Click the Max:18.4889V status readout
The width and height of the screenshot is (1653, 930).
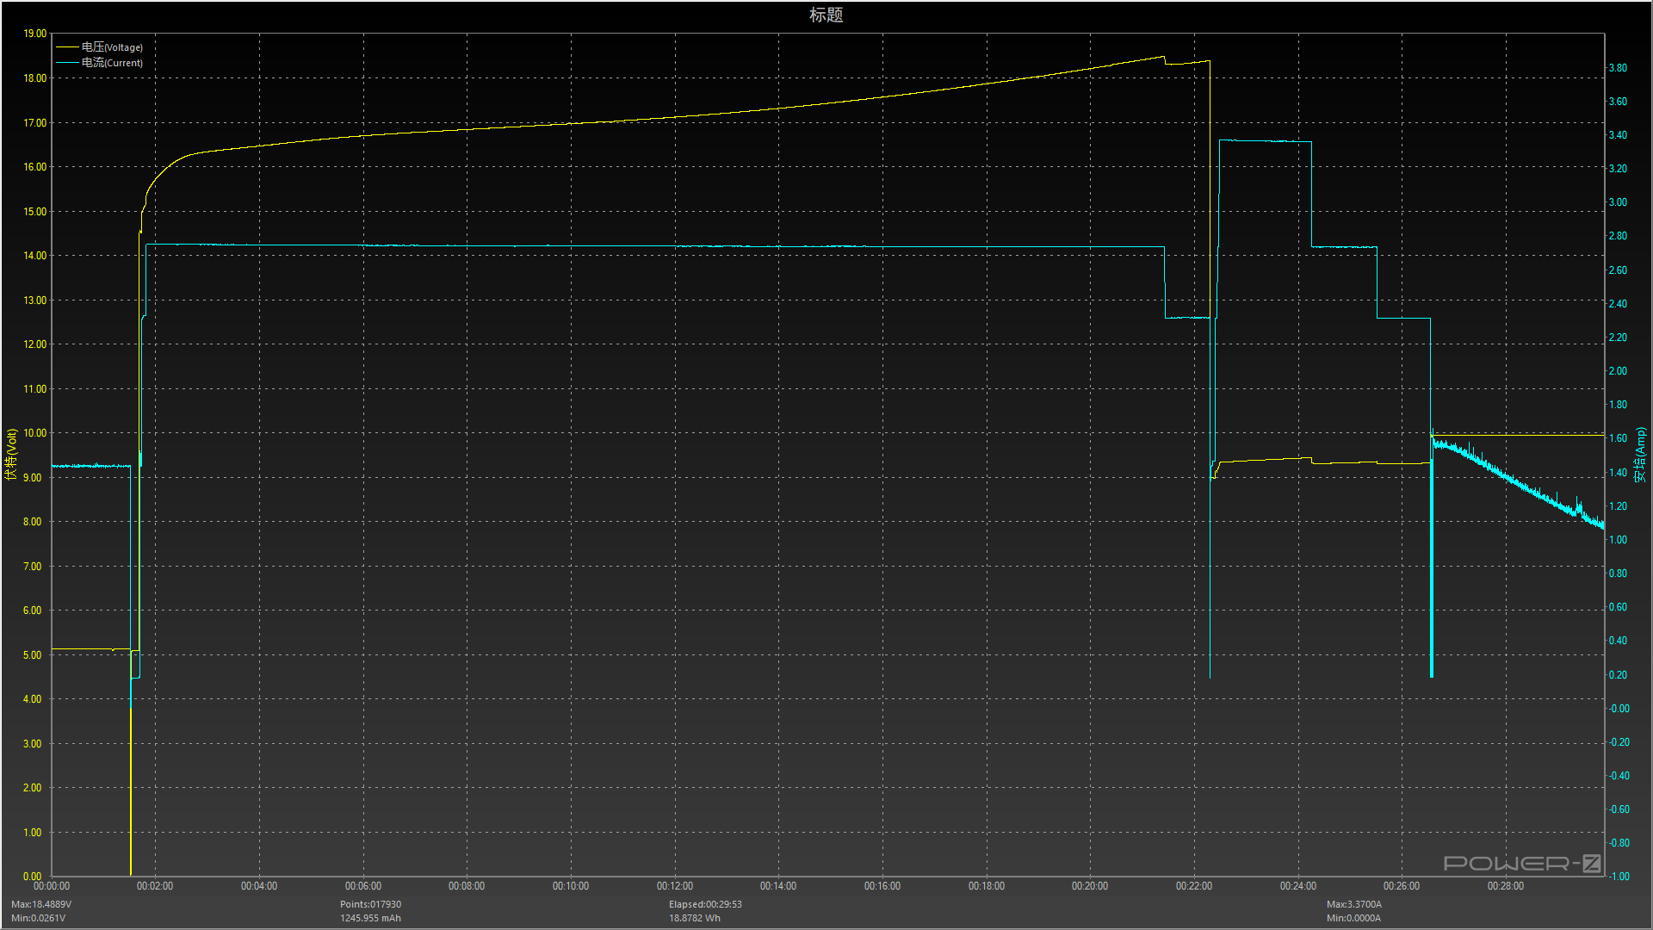tap(41, 904)
